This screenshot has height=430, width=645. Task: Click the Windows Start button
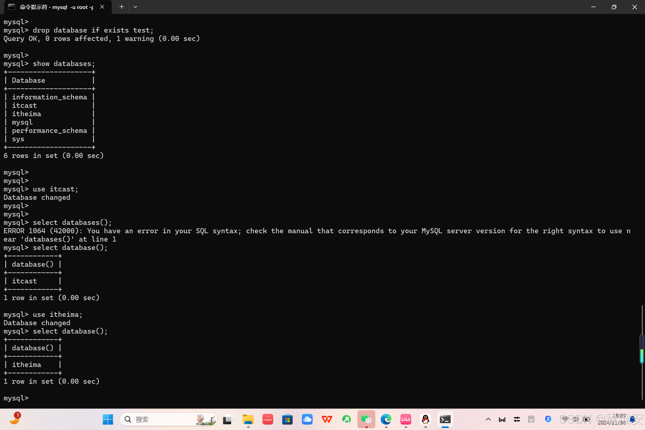click(108, 419)
